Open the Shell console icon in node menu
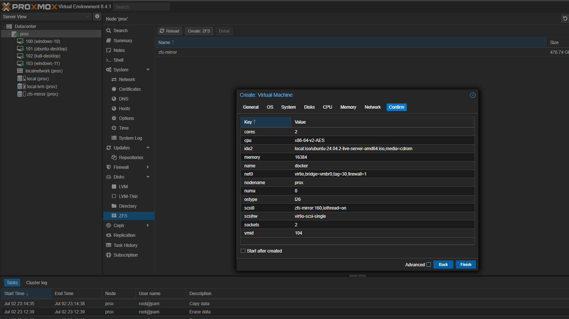The height and width of the screenshot is (319, 569). pos(108,60)
